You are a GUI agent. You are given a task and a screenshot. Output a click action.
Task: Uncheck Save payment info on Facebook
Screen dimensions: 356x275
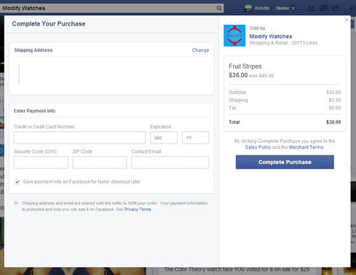click(17, 182)
